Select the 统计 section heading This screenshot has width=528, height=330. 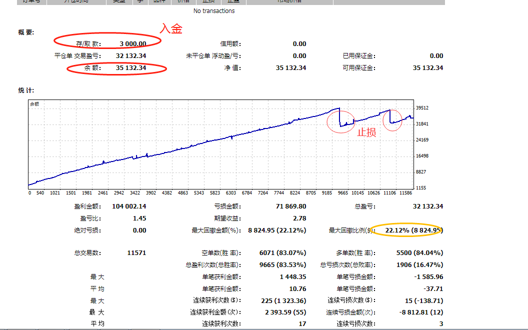click(26, 90)
